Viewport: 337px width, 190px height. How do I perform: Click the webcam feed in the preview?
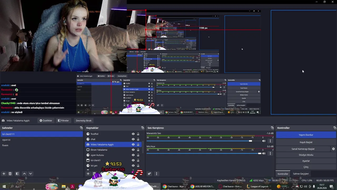click(63, 36)
